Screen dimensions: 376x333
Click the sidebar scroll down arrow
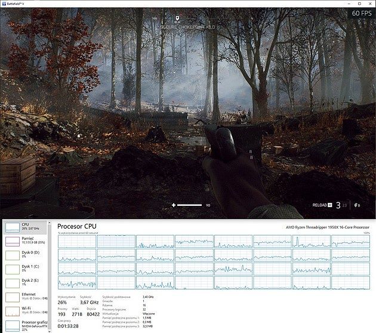[50, 331]
